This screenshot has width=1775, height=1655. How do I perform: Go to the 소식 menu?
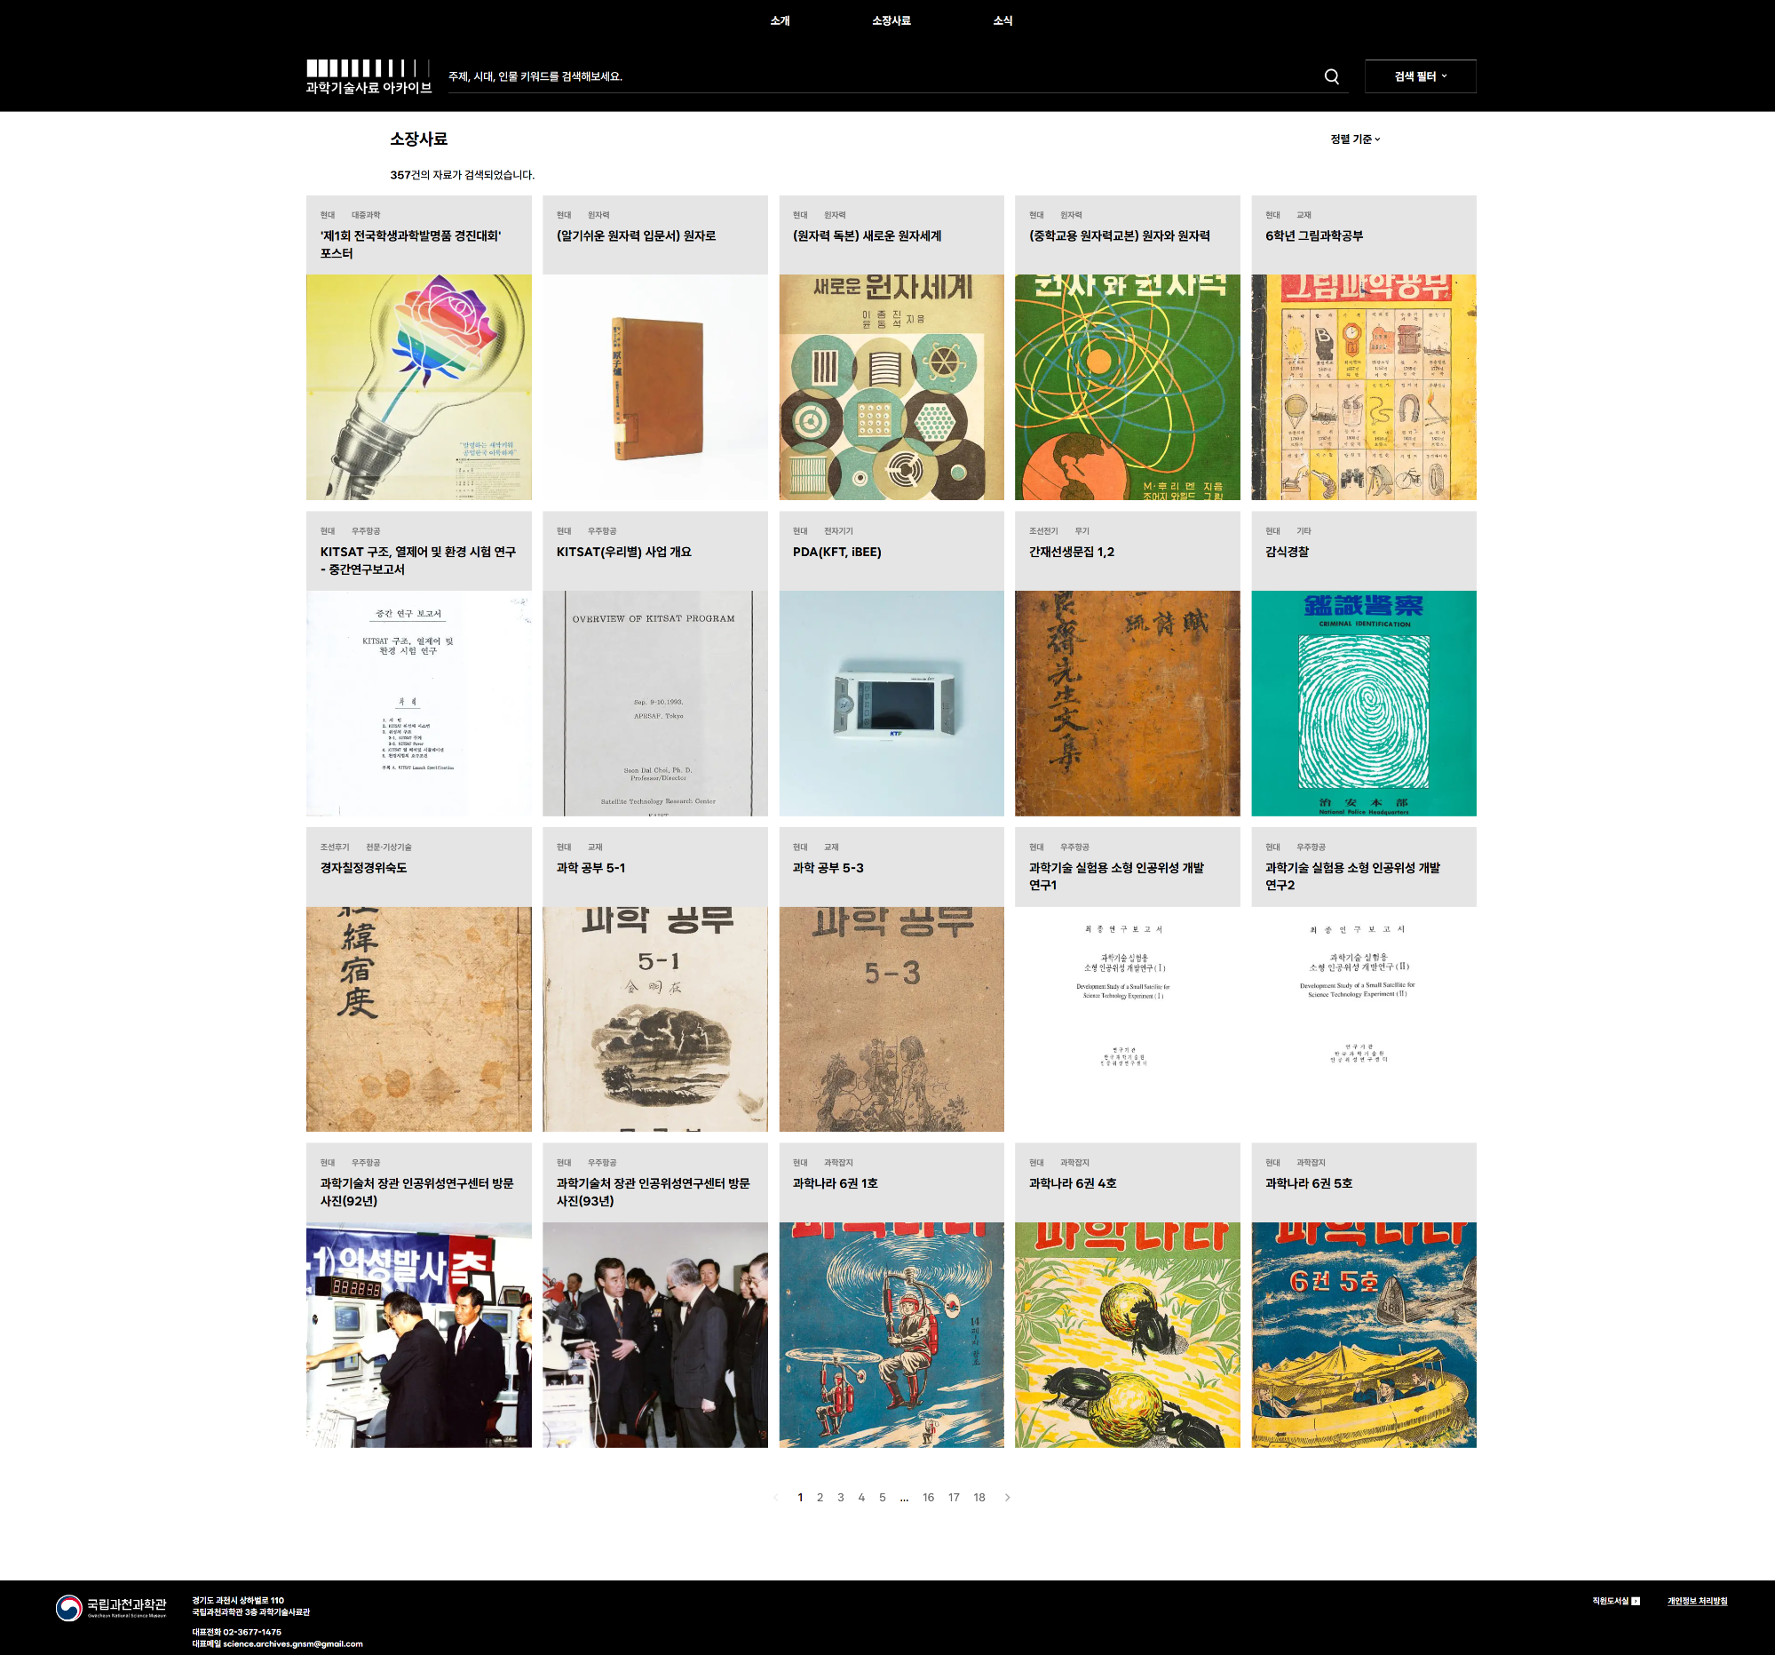point(1002,20)
